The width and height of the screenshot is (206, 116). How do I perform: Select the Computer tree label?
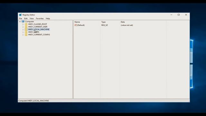coord(30,22)
